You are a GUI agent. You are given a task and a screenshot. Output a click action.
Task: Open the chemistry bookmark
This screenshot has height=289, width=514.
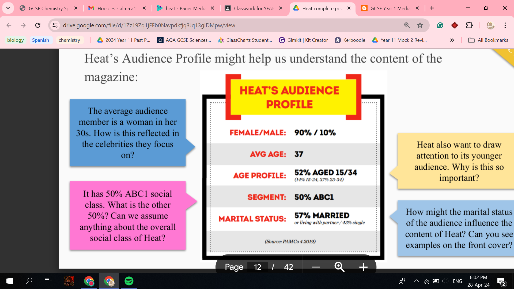pos(69,40)
